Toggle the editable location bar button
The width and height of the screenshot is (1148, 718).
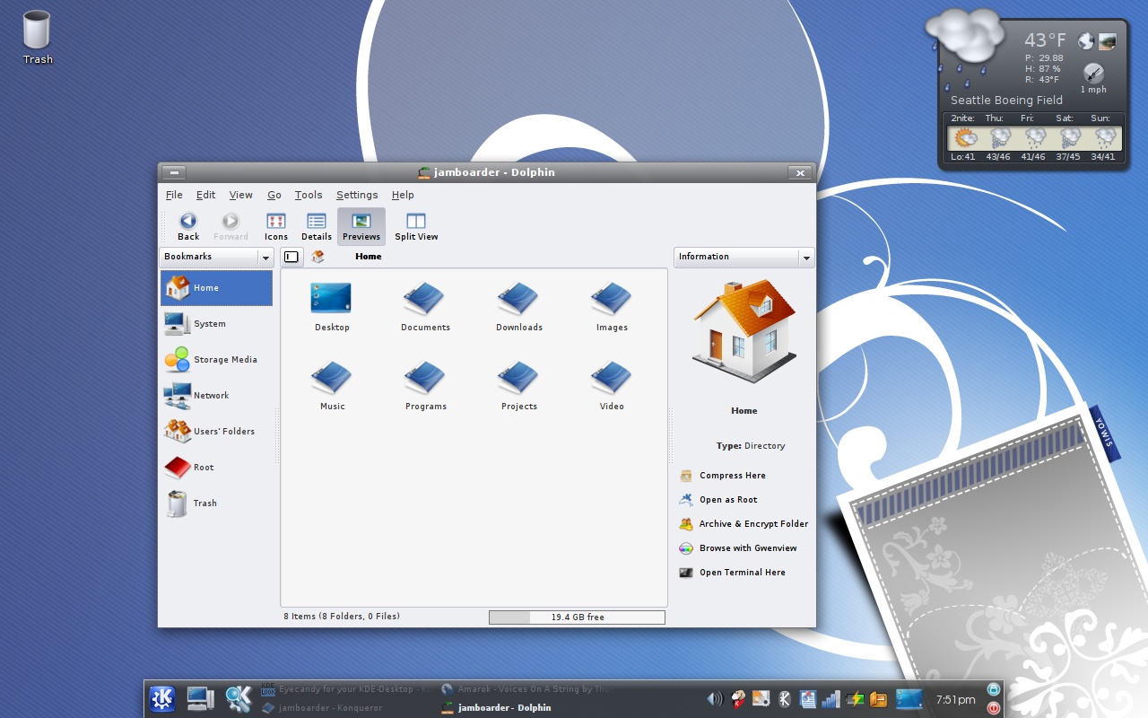pyautogui.click(x=291, y=257)
